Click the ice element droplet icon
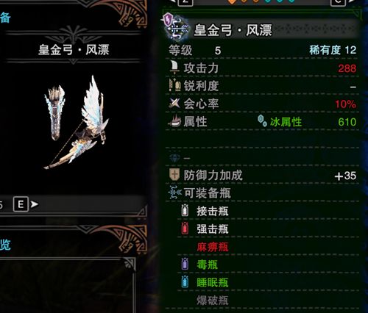 point(262,120)
